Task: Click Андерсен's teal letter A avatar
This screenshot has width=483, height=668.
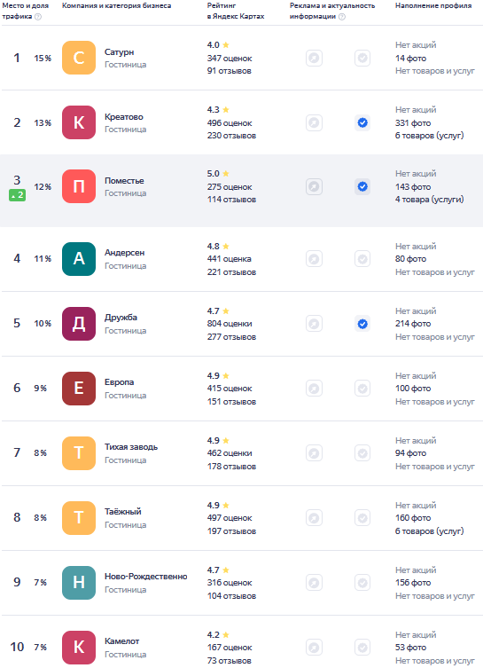Action: [x=79, y=259]
